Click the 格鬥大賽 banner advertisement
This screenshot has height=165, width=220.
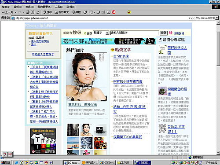point(109,41)
